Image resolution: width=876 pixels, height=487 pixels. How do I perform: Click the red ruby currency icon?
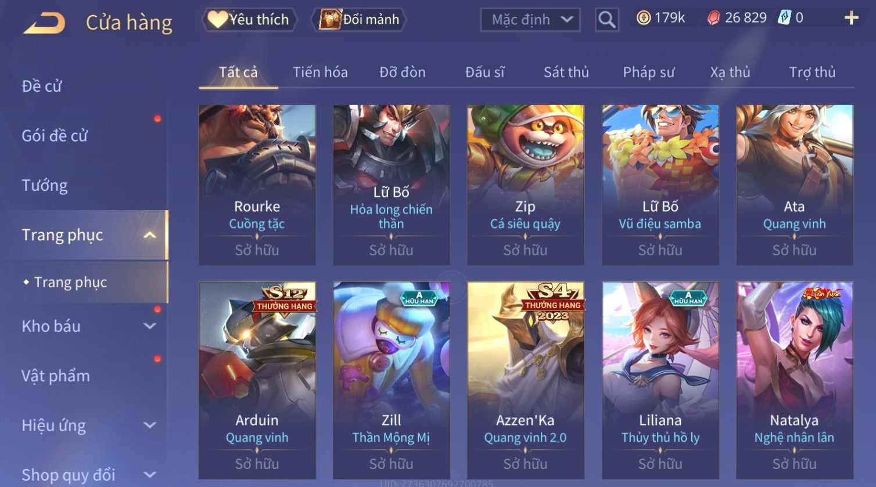tap(713, 18)
